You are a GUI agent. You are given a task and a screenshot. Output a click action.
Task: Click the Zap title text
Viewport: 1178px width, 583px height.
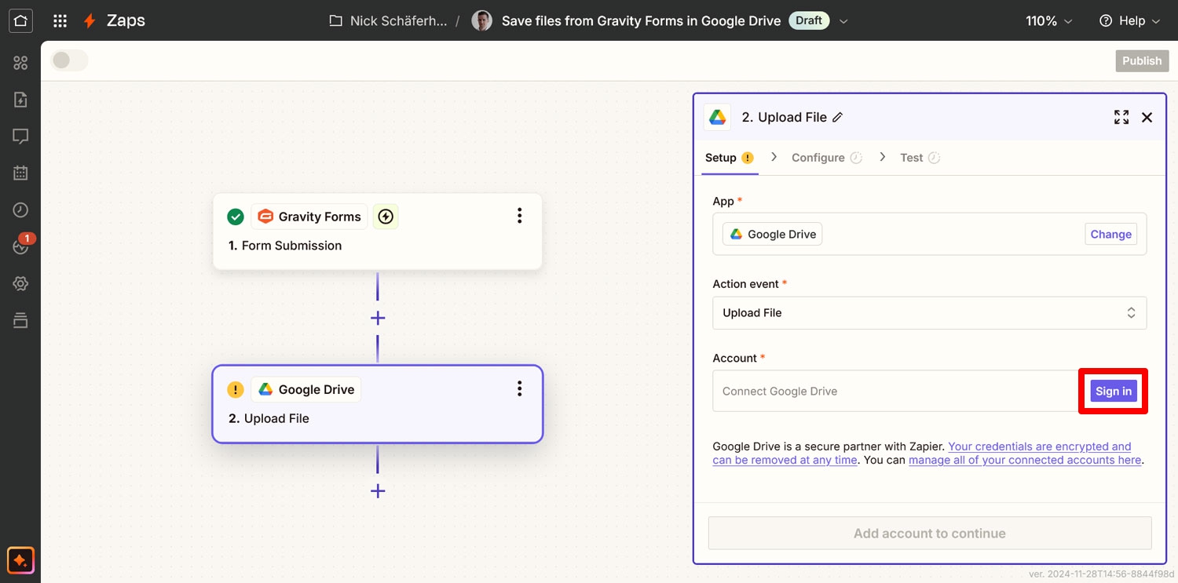(641, 21)
